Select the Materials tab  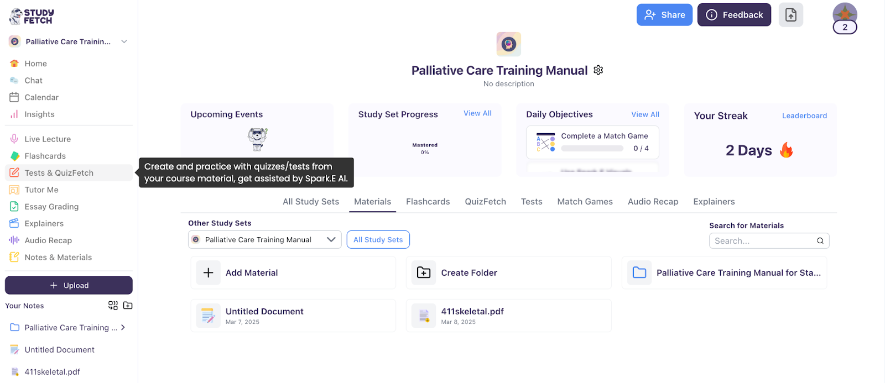click(372, 202)
